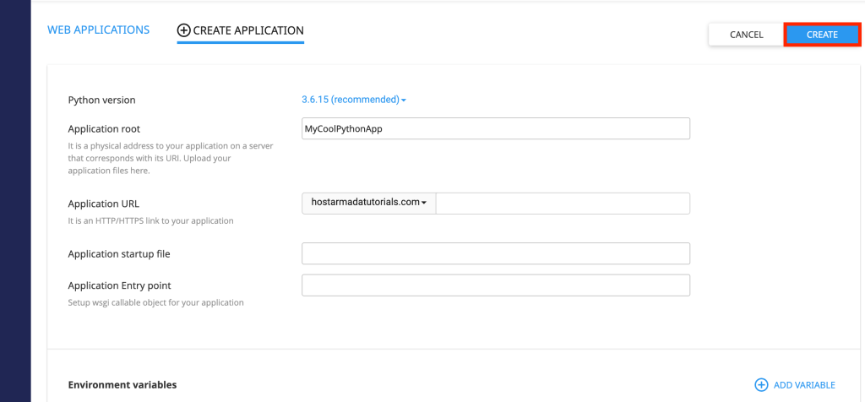Click the caret arrow next to Python 3.6.15

[x=404, y=100]
